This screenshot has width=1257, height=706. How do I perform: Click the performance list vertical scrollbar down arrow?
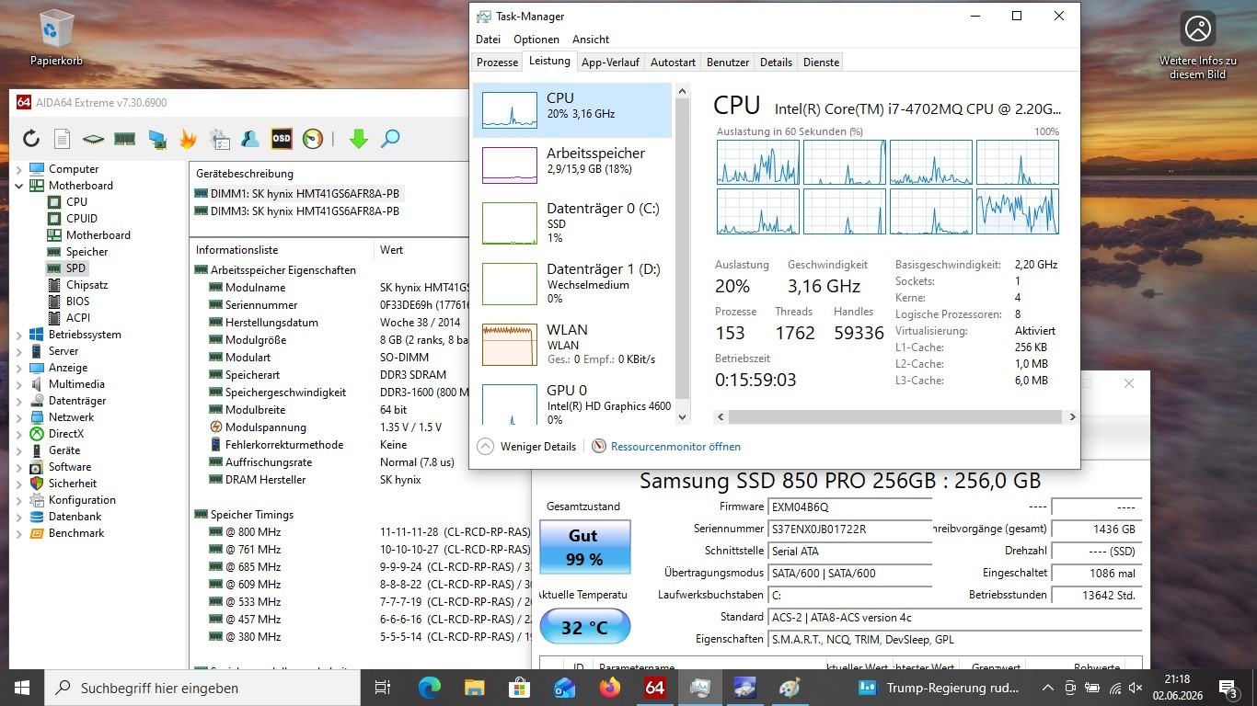point(682,416)
